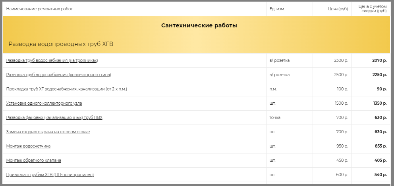Open 'Разводка труб водоснабжения (коллекторного типа)' link
Image resolution: width=394 pixels, height=186 pixels.
[58, 75]
